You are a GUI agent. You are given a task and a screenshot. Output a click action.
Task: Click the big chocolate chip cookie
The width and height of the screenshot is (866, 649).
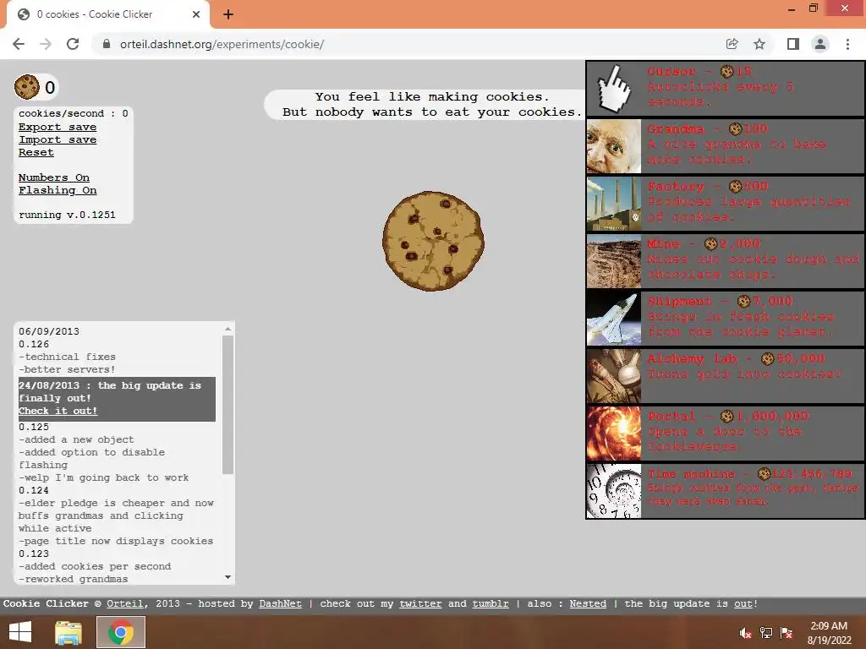pyautogui.click(x=434, y=241)
